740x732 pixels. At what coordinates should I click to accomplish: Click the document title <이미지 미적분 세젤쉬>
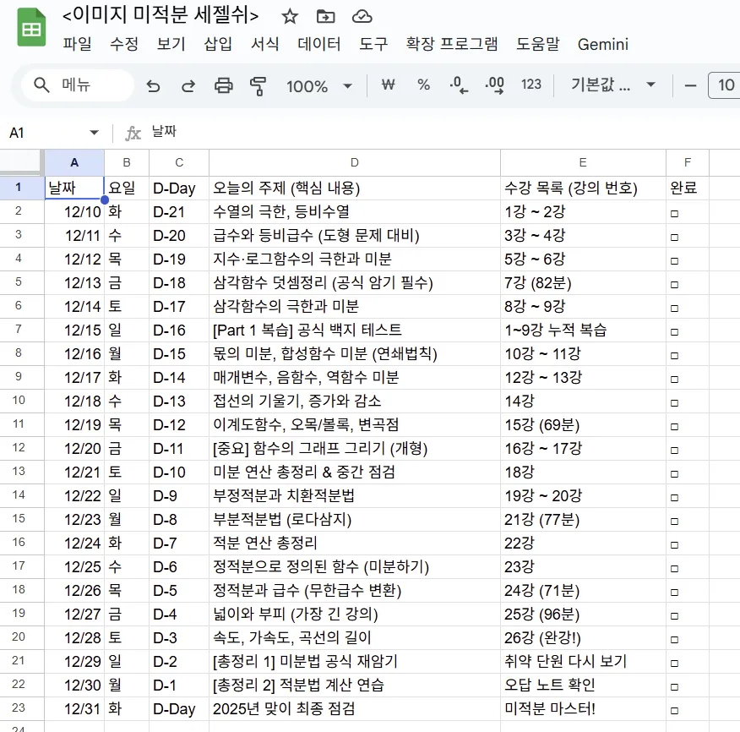tap(161, 15)
